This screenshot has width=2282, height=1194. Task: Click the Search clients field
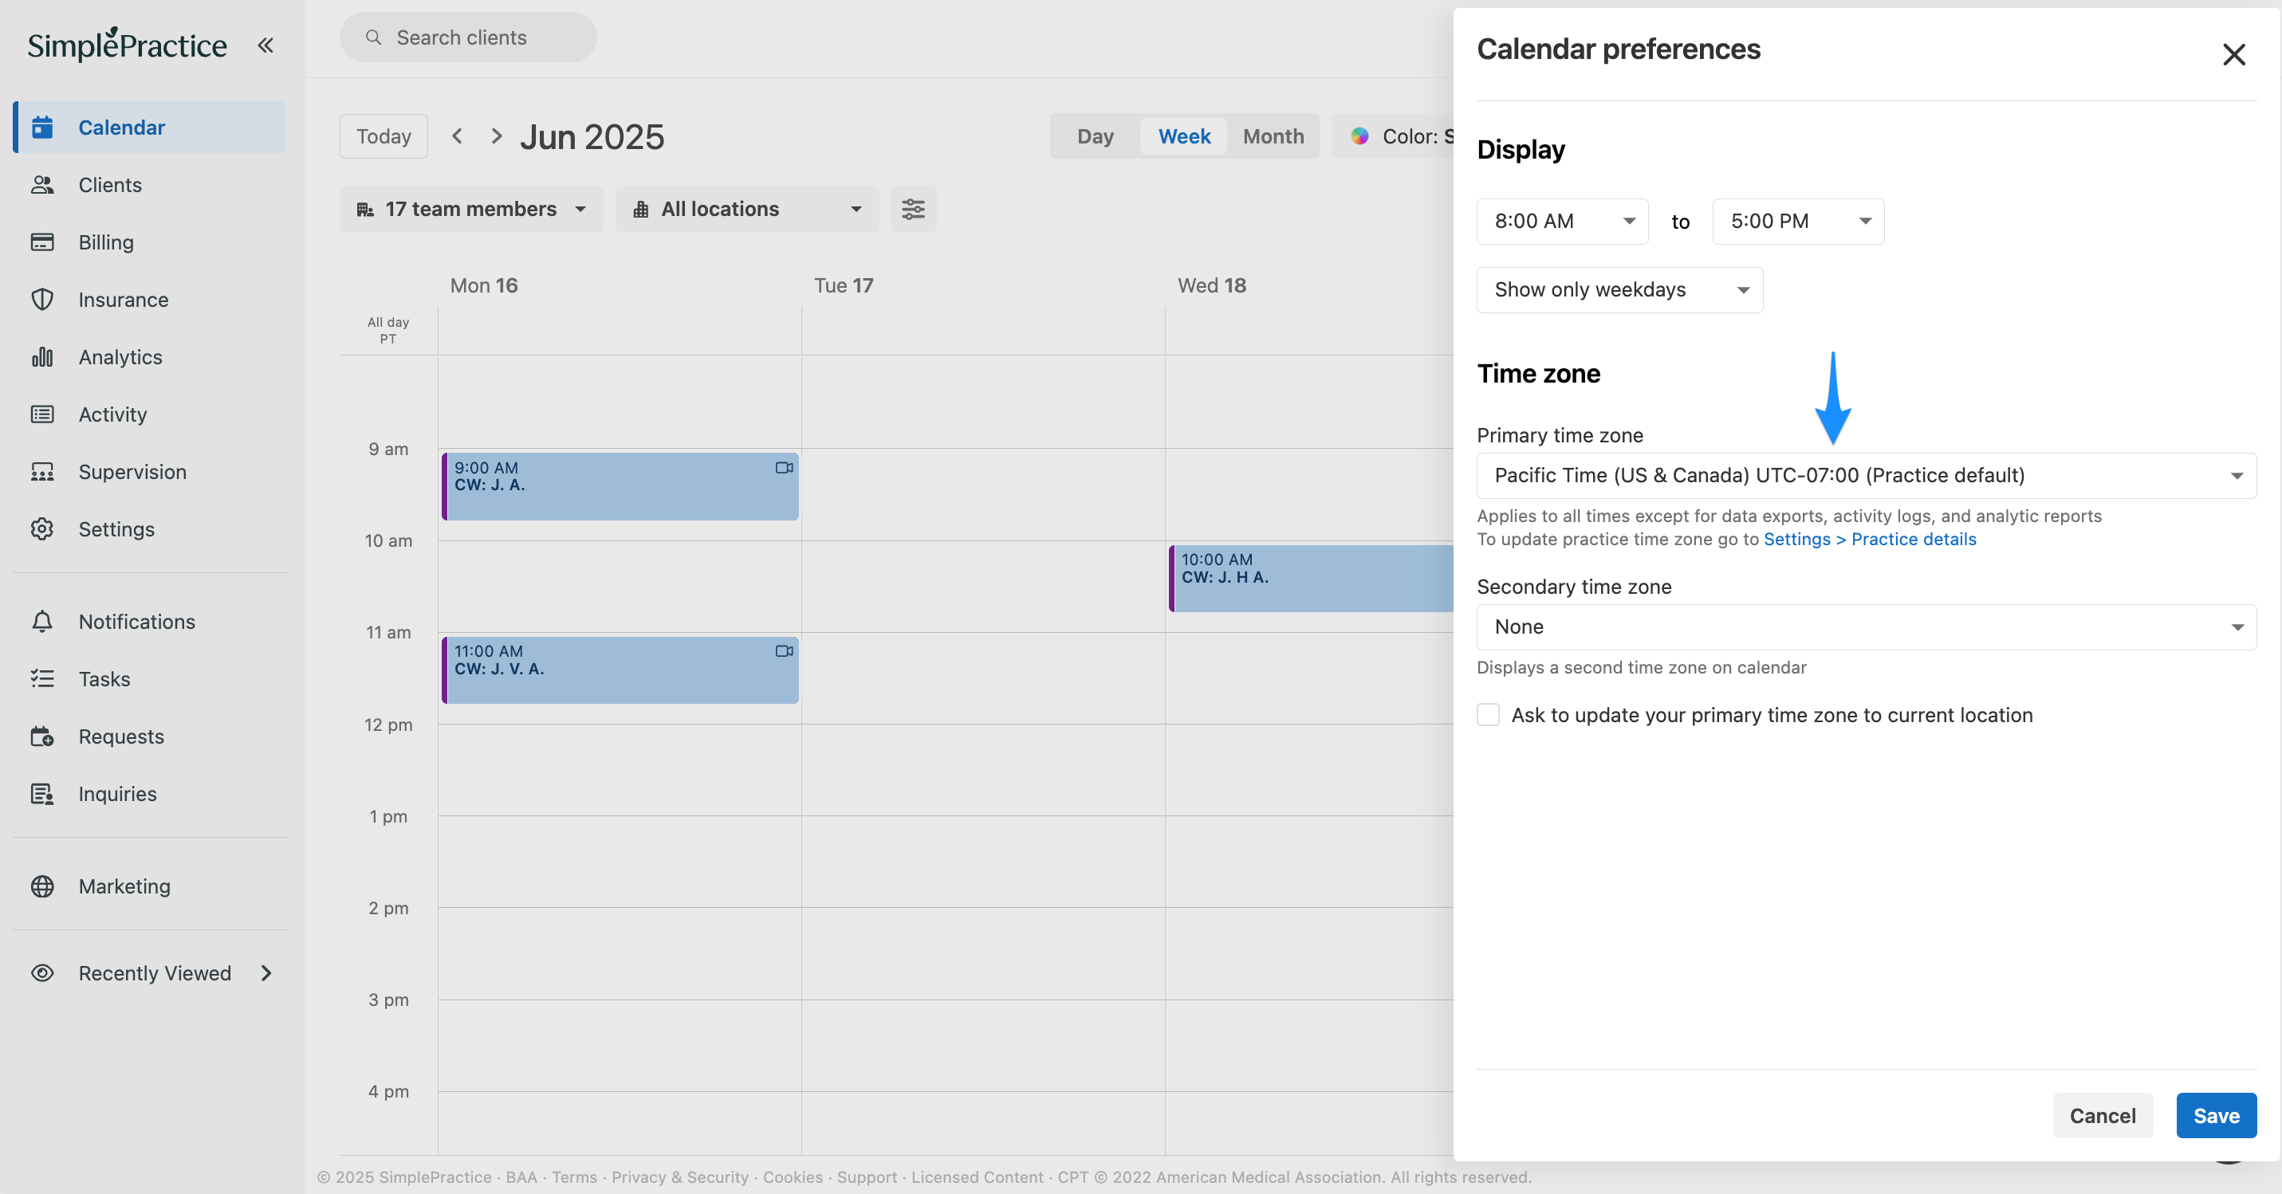(468, 37)
